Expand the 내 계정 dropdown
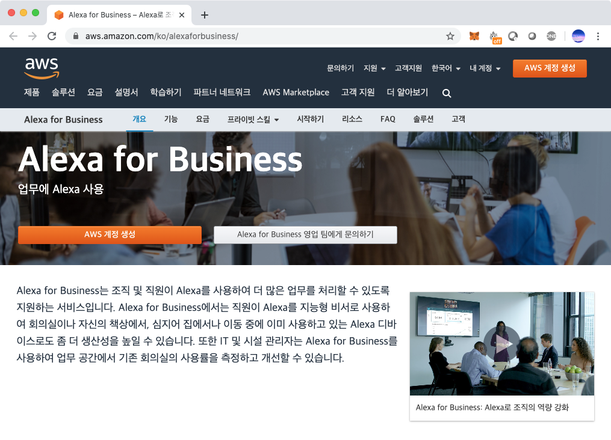The height and width of the screenshot is (440, 611). [x=485, y=68]
